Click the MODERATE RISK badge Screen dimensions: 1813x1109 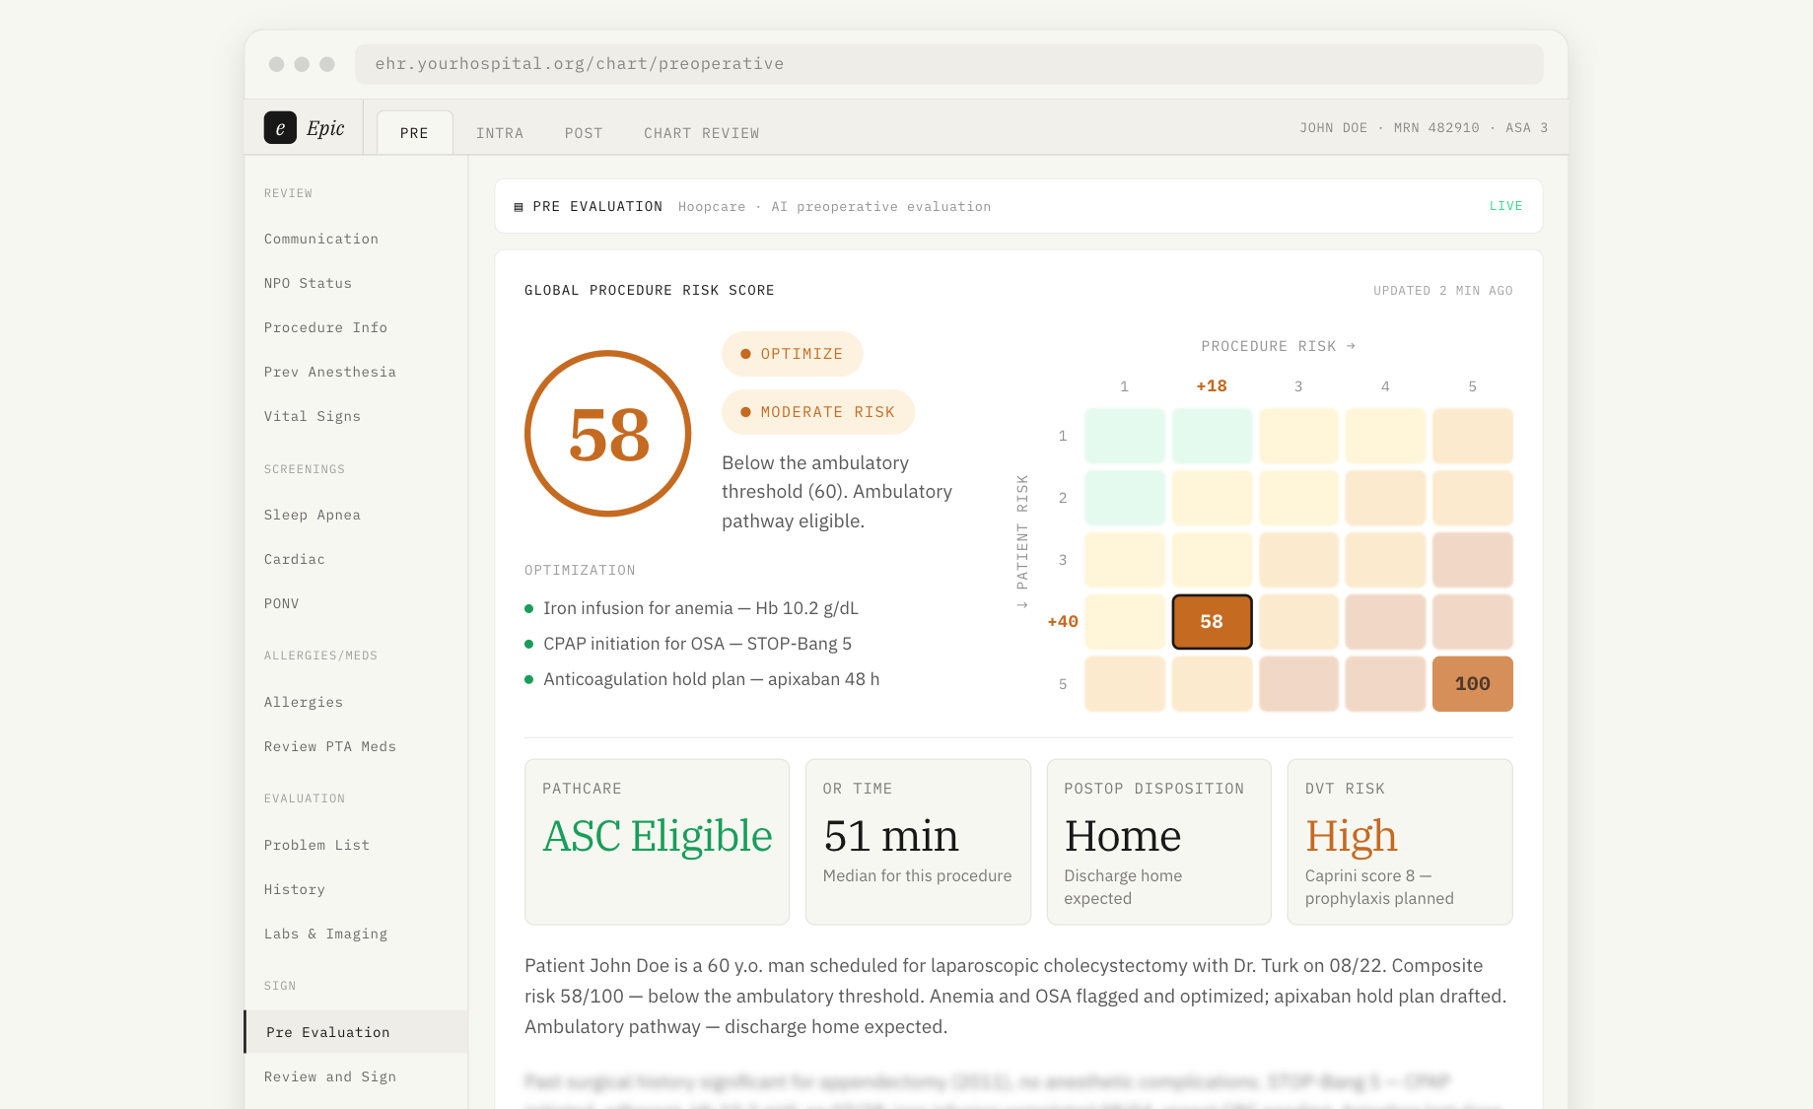click(x=818, y=412)
